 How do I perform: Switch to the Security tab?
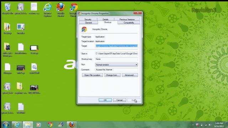click(88, 20)
